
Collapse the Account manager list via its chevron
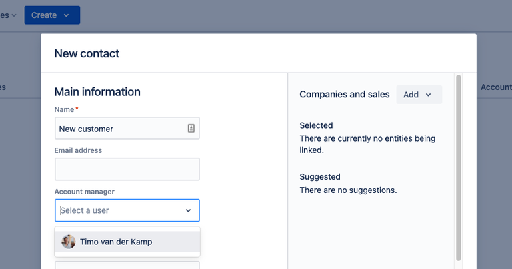(x=188, y=210)
